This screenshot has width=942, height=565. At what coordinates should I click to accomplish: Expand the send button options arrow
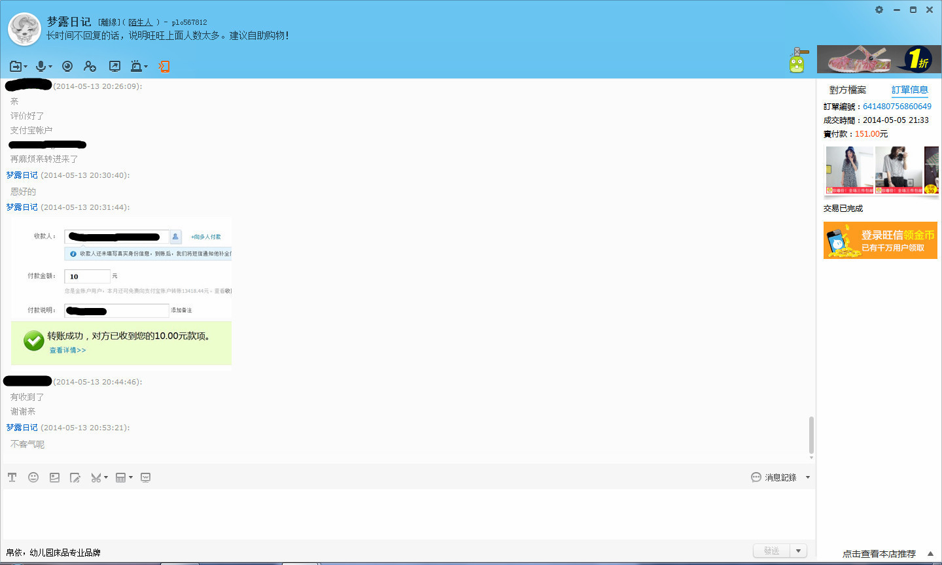(x=799, y=551)
